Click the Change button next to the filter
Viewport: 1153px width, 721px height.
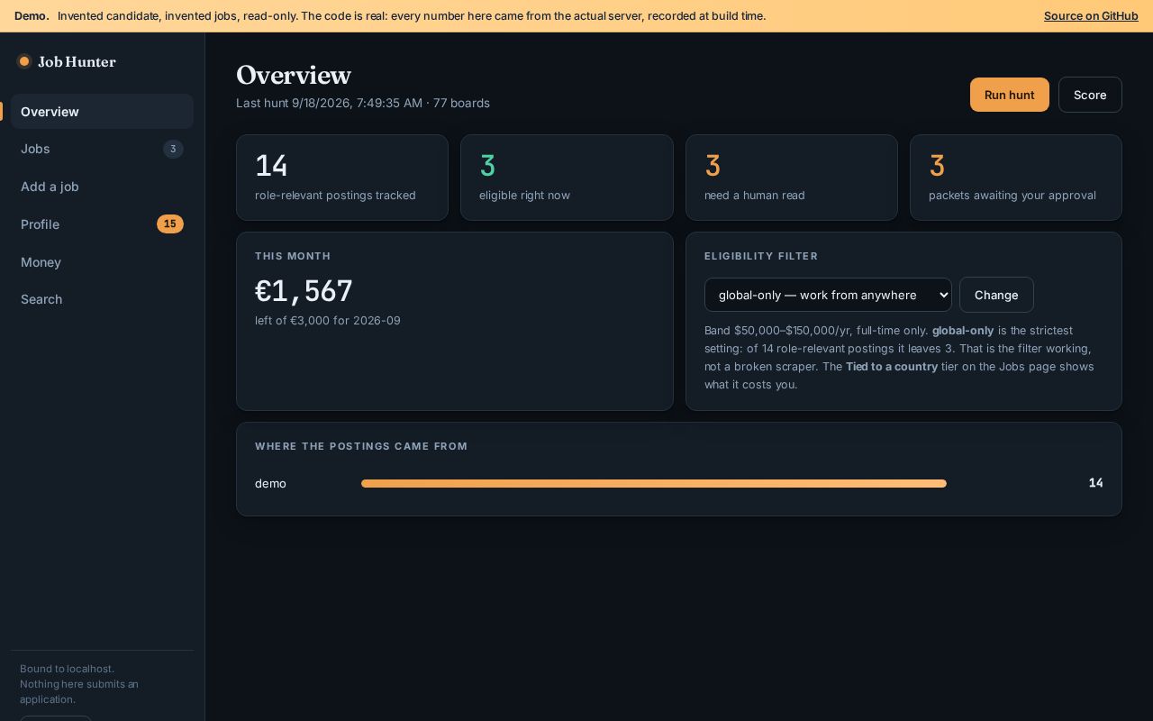point(996,295)
